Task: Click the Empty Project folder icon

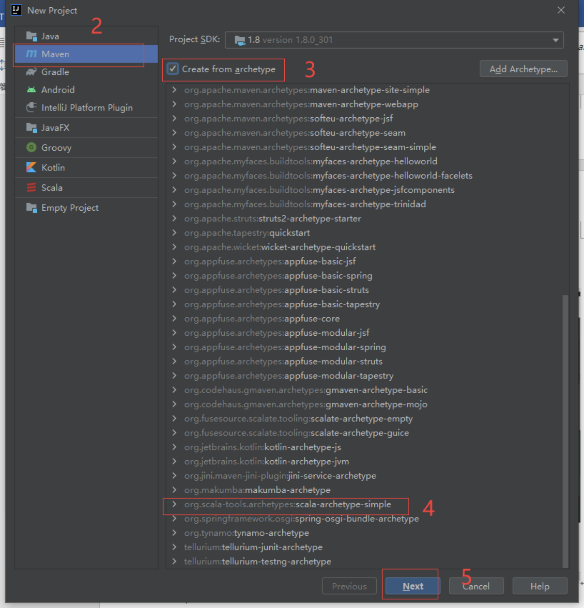Action: [x=31, y=208]
